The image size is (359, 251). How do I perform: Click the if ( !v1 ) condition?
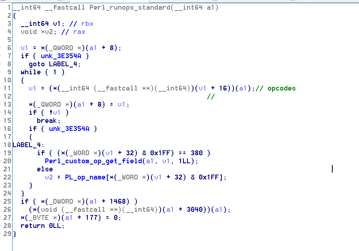[x=49, y=113]
